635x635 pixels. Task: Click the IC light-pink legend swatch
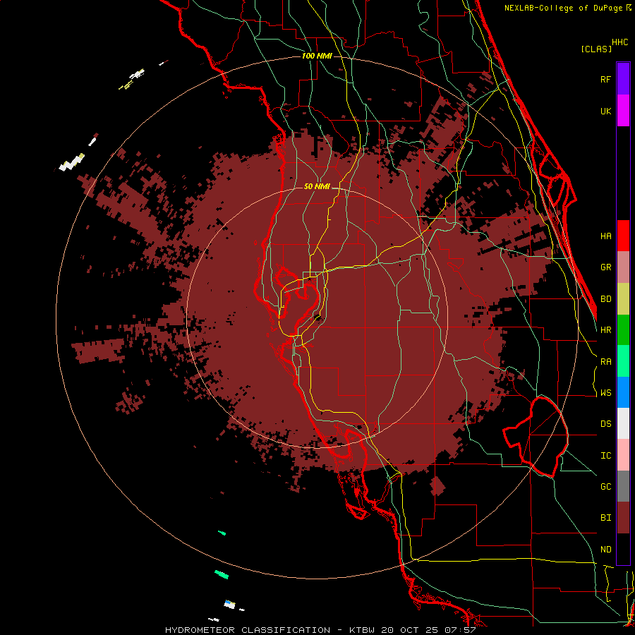click(x=623, y=455)
